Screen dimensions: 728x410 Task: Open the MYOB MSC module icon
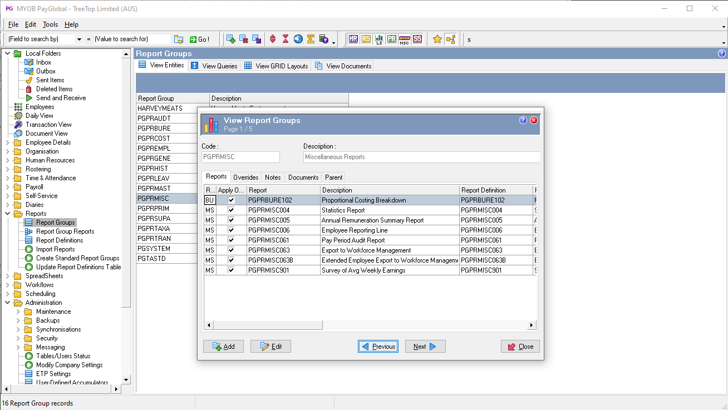[x=405, y=39]
